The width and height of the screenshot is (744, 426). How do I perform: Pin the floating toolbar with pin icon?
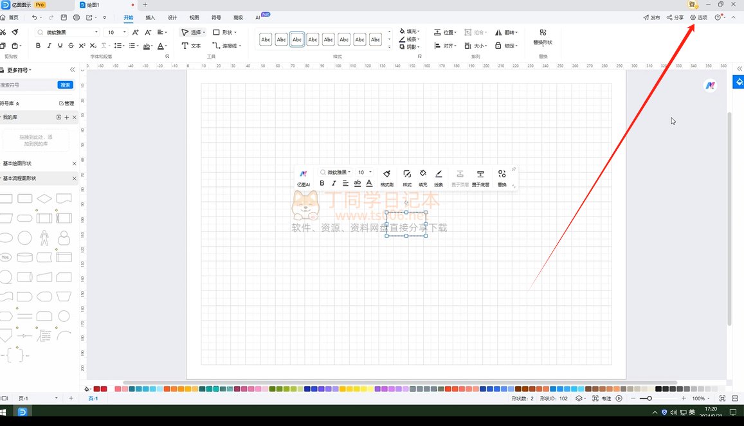(x=513, y=170)
